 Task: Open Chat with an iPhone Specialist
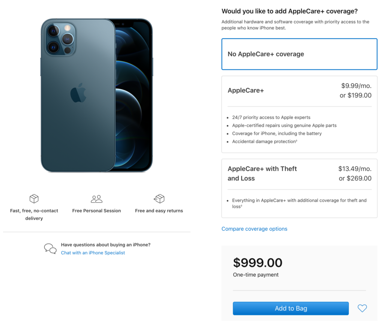point(93,253)
